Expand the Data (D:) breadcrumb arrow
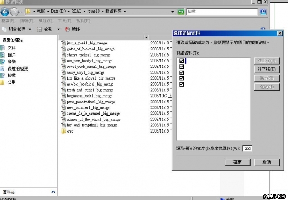Image resolution: width=288 pixels, height=200 pixels. point(68,12)
